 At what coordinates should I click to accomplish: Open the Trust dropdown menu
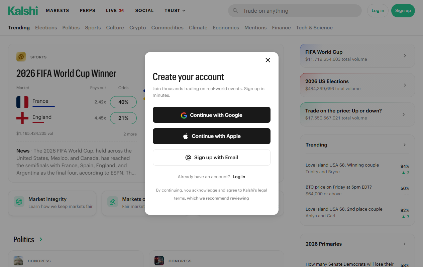[175, 11]
